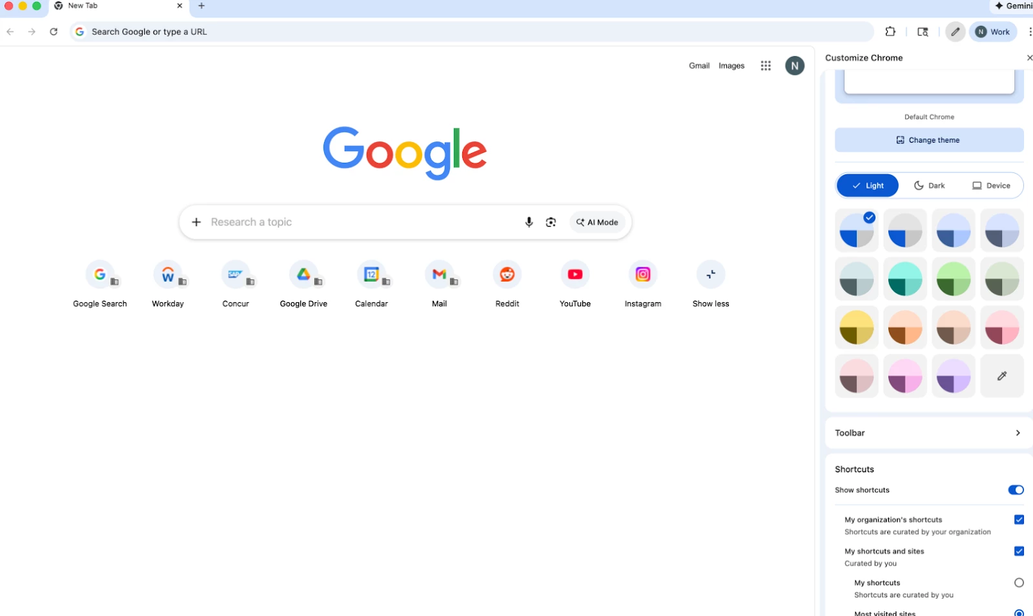
Task: Open the Extensions puzzle icon
Action: pos(890,32)
